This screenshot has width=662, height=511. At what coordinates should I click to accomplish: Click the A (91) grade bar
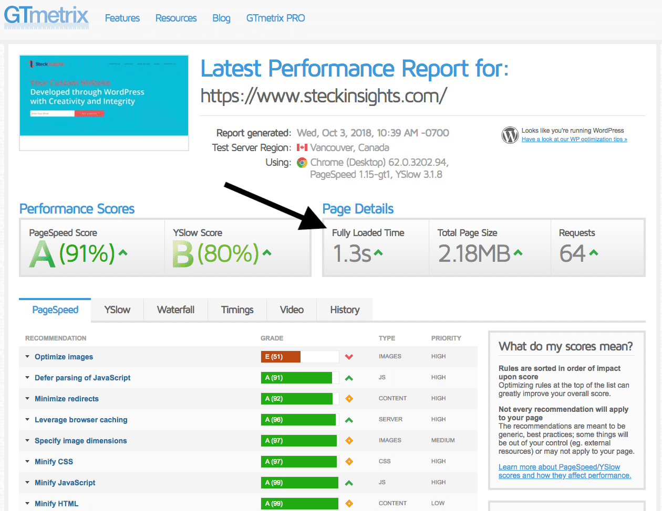pos(300,378)
